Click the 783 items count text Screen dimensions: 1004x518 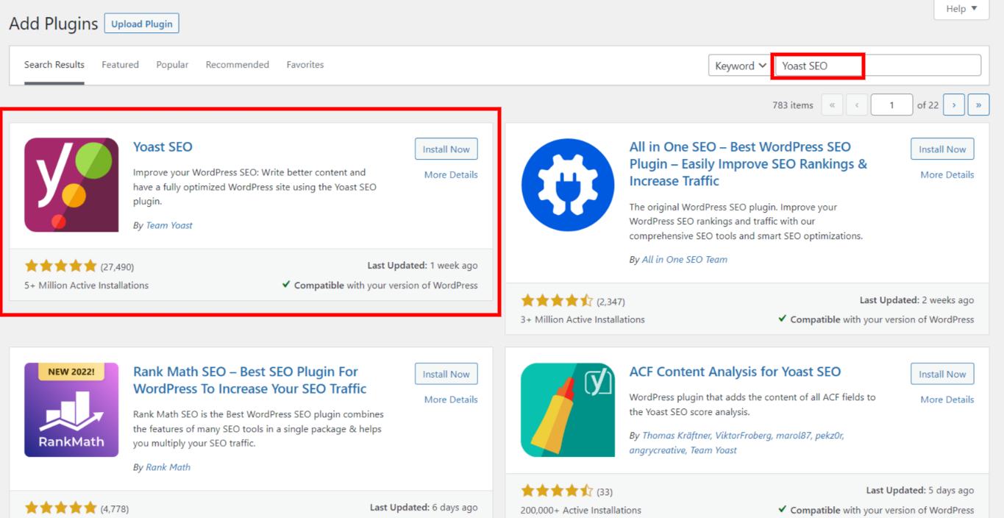pos(793,105)
